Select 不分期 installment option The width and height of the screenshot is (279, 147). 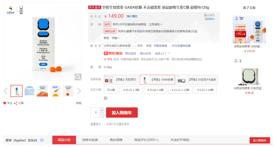(111, 90)
